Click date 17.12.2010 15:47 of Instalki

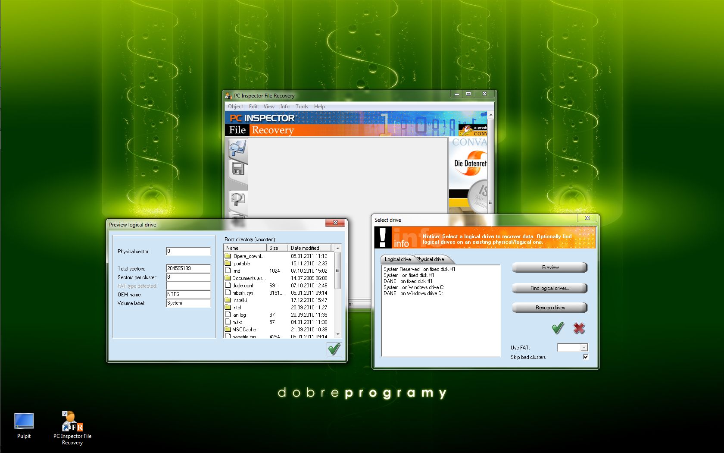pyautogui.click(x=309, y=300)
